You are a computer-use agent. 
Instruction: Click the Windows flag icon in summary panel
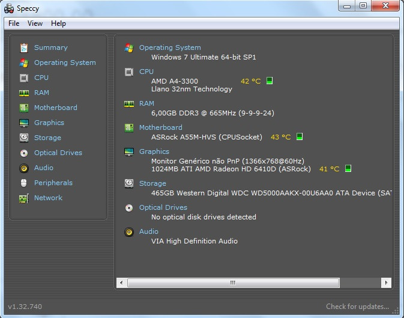coord(129,47)
